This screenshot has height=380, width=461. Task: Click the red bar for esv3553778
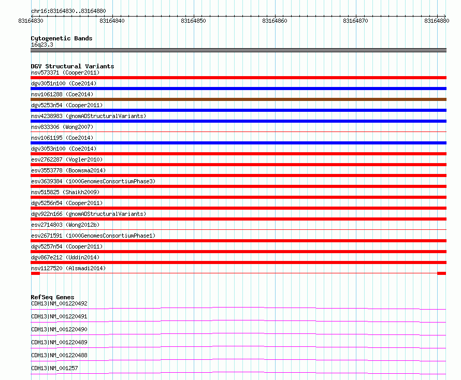point(238,176)
